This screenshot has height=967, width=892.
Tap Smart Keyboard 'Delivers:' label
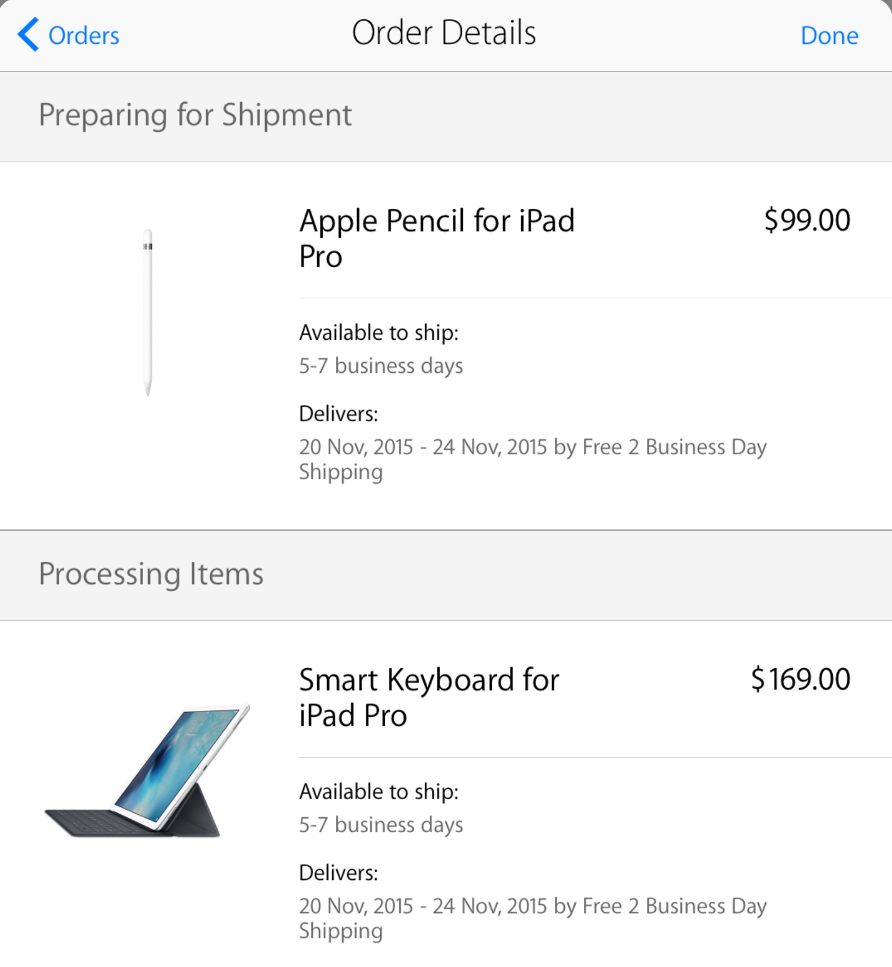click(338, 872)
